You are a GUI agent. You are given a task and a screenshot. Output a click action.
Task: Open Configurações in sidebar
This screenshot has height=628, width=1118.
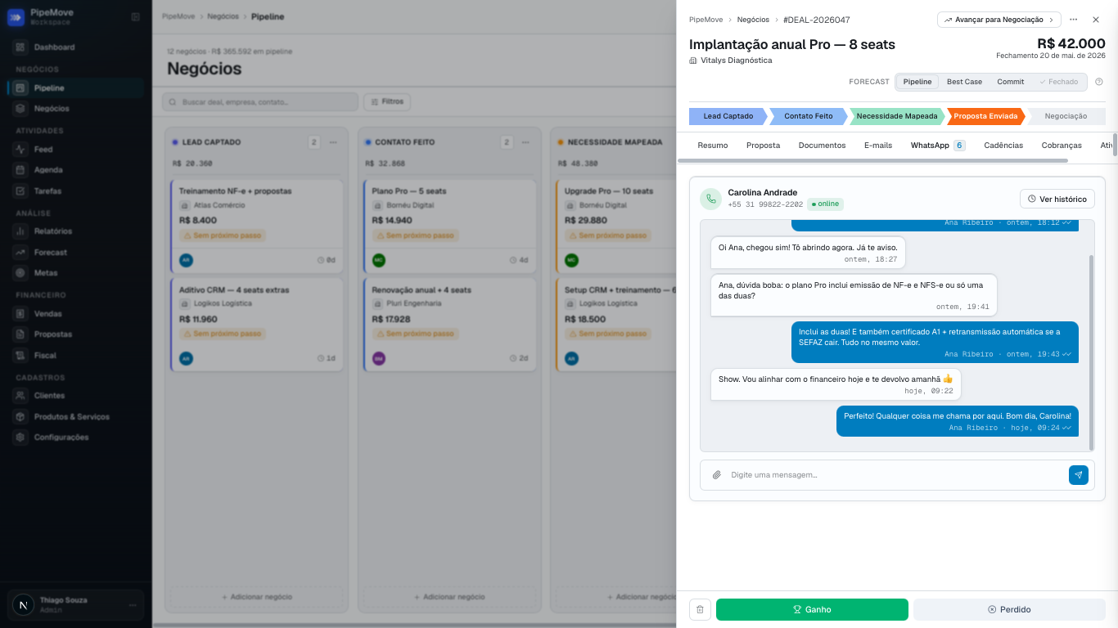76,437
